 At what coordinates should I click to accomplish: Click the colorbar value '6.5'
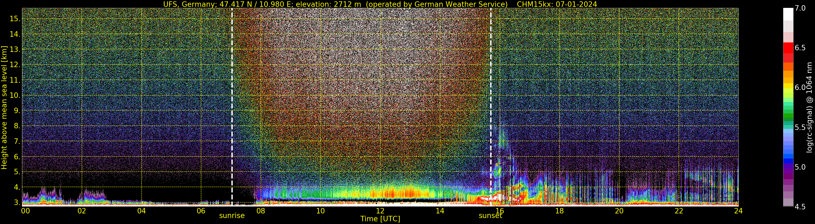pyautogui.click(x=800, y=48)
